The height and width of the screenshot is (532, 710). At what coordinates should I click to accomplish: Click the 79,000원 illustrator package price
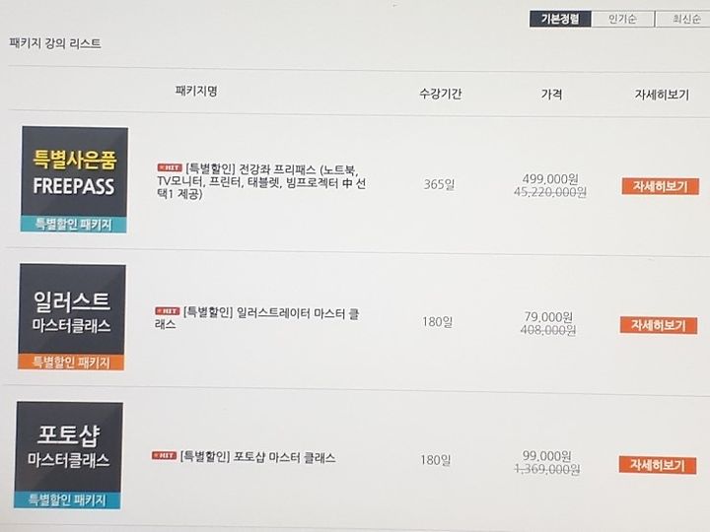coord(548,316)
